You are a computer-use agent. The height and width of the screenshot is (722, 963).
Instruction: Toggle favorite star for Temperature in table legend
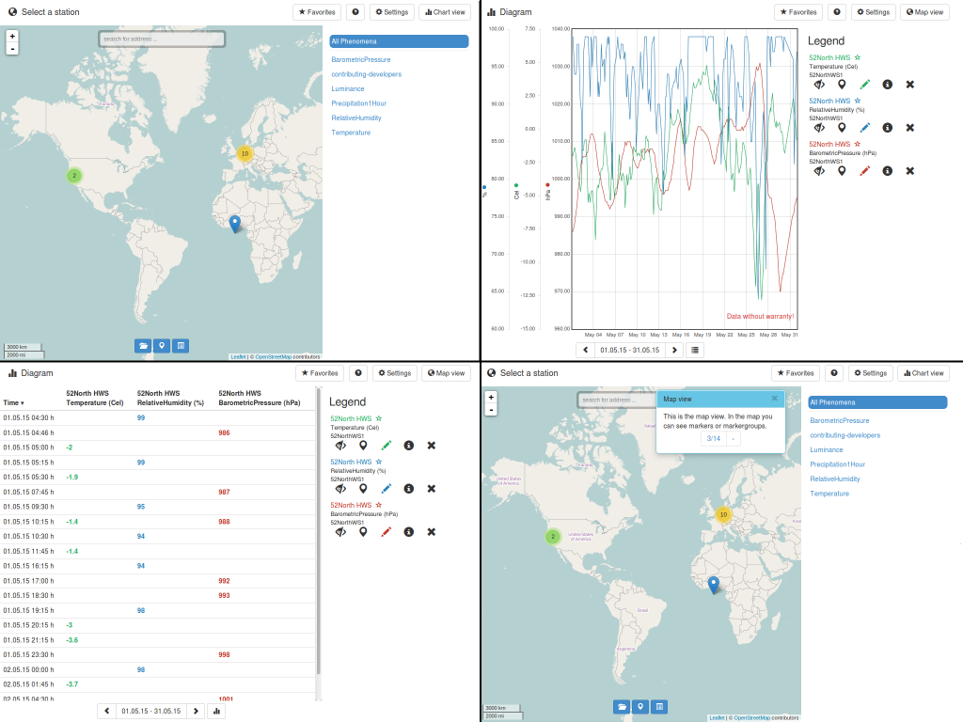coord(379,418)
